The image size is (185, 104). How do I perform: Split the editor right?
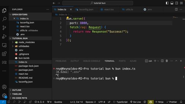click(176, 10)
